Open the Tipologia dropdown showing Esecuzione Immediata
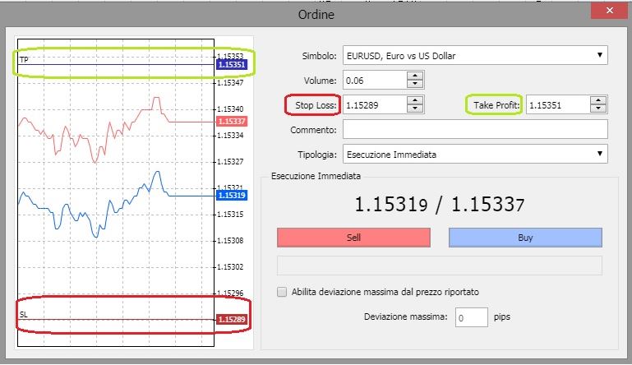Viewport: 632px width, 365px height. point(475,154)
